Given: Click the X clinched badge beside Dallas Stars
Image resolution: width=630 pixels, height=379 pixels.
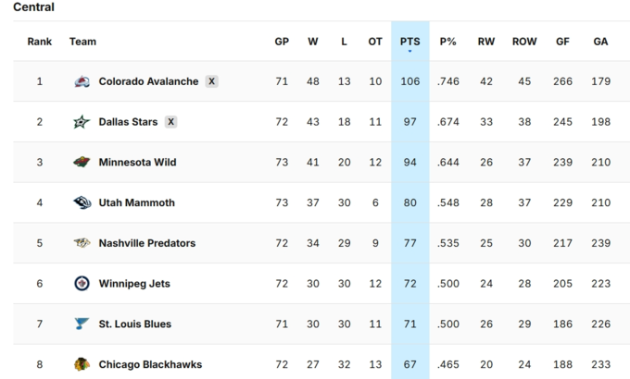Looking at the screenshot, I should coord(170,122).
